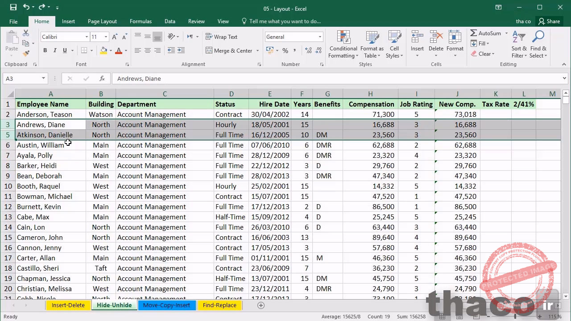
Task: Switch to the Insert ribbon tab
Action: pyautogui.click(x=68, y=21)
